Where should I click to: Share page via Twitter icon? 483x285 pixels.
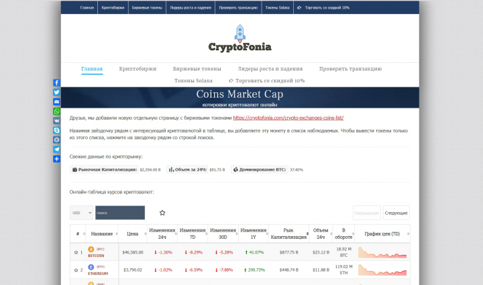coord(56,92)
